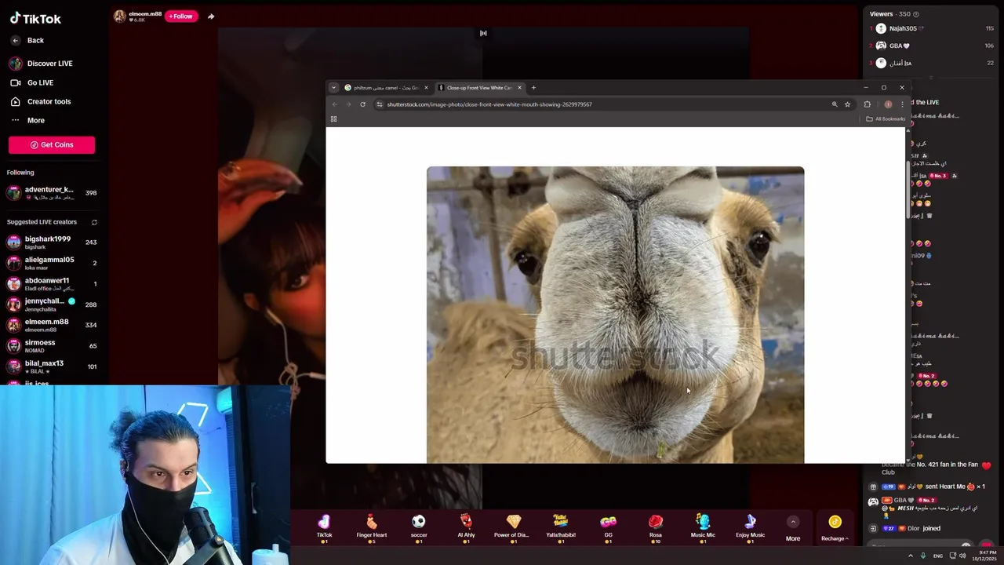This screenshot has width=1004, height=565.
Task: Open the Recharge coins menu
Action: pyautogui.click(x=835, y=528)
